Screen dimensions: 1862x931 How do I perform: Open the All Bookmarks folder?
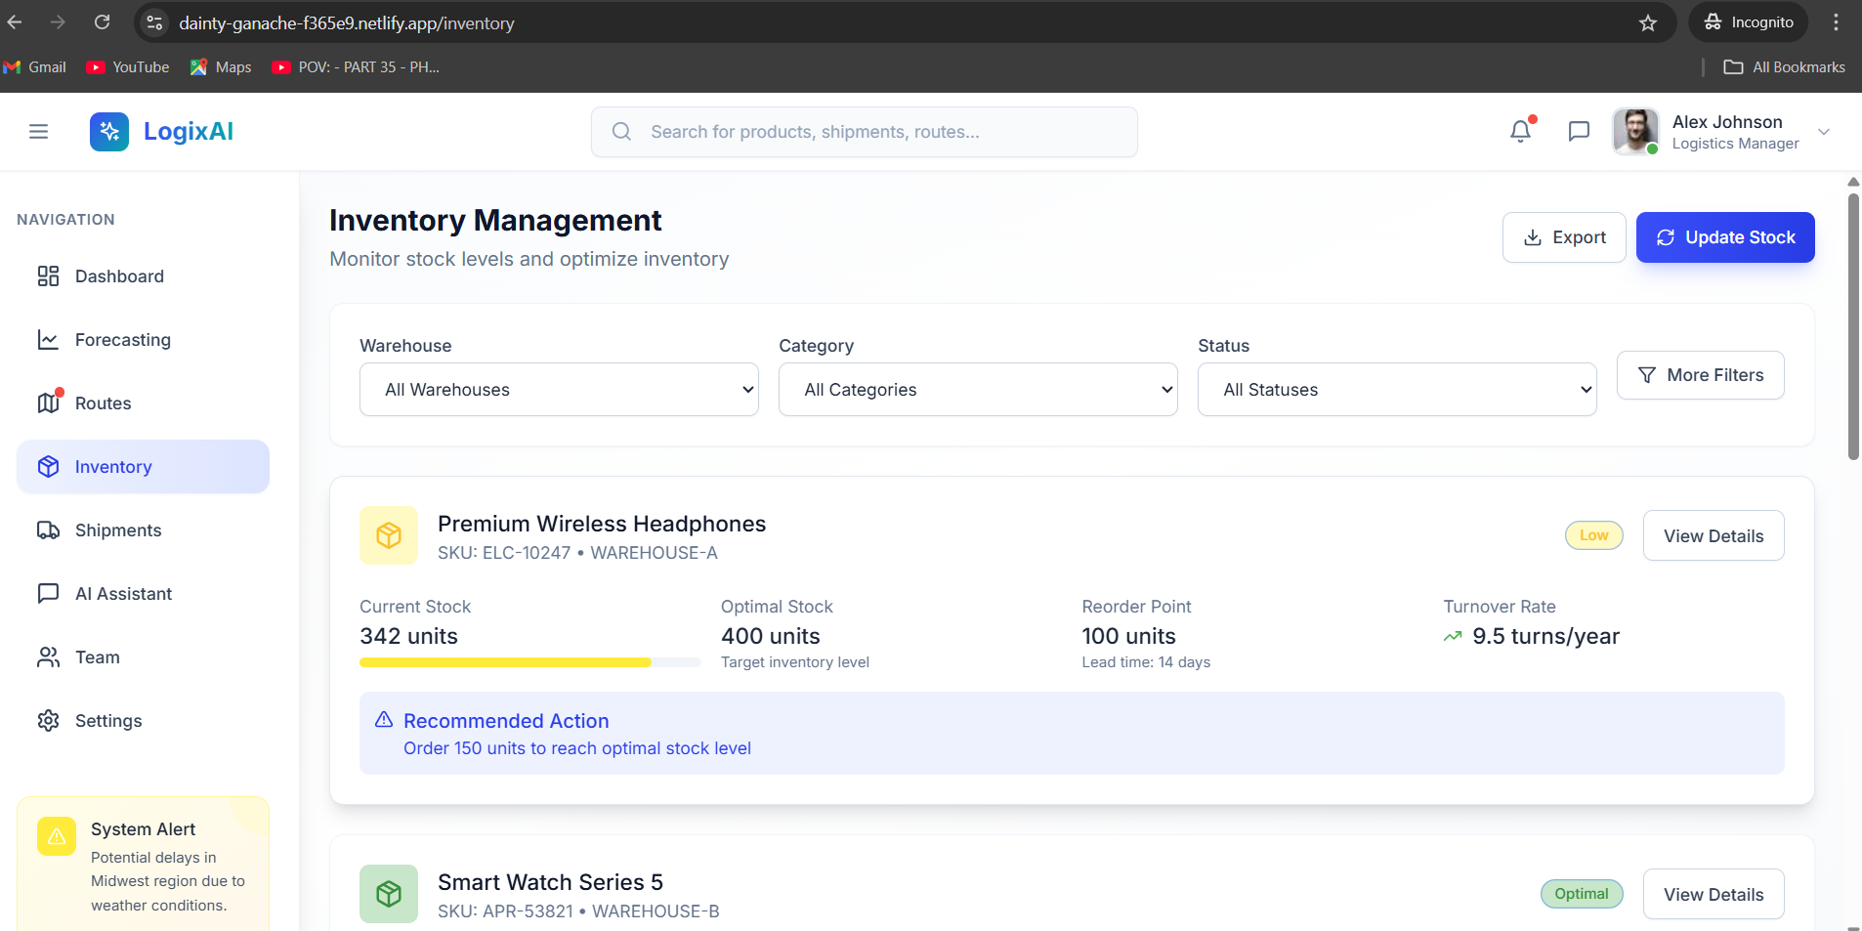(x=1785, y=67)
